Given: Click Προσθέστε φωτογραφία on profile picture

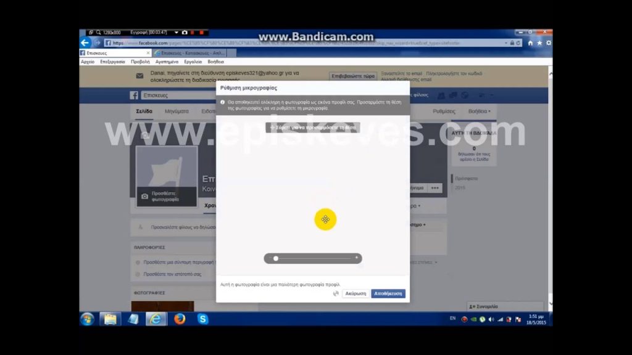Looking at the screenshot, I should tap(165, 197).
